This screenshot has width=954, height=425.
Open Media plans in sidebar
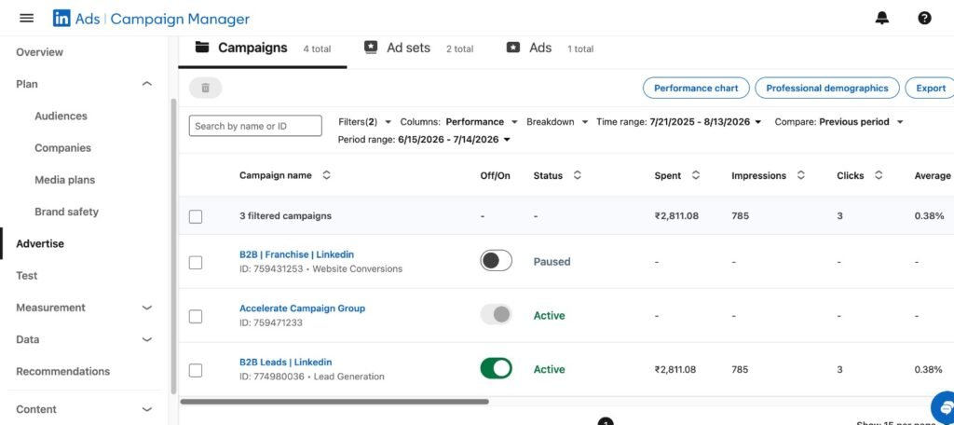[x=64, y=180]
